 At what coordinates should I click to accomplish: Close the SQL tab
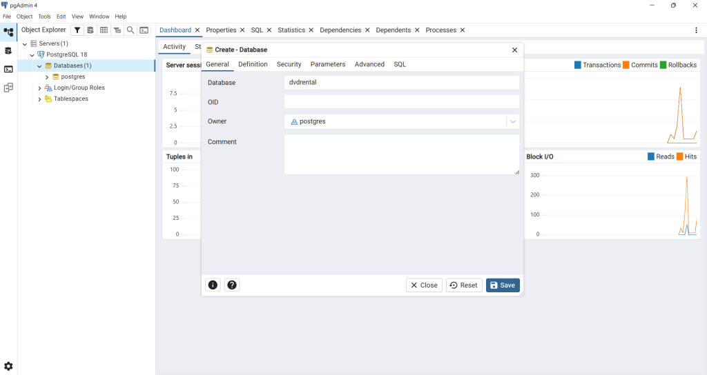(x=269, y=30)
